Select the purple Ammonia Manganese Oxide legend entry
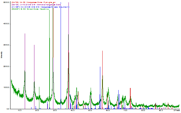 pos(36,5)
